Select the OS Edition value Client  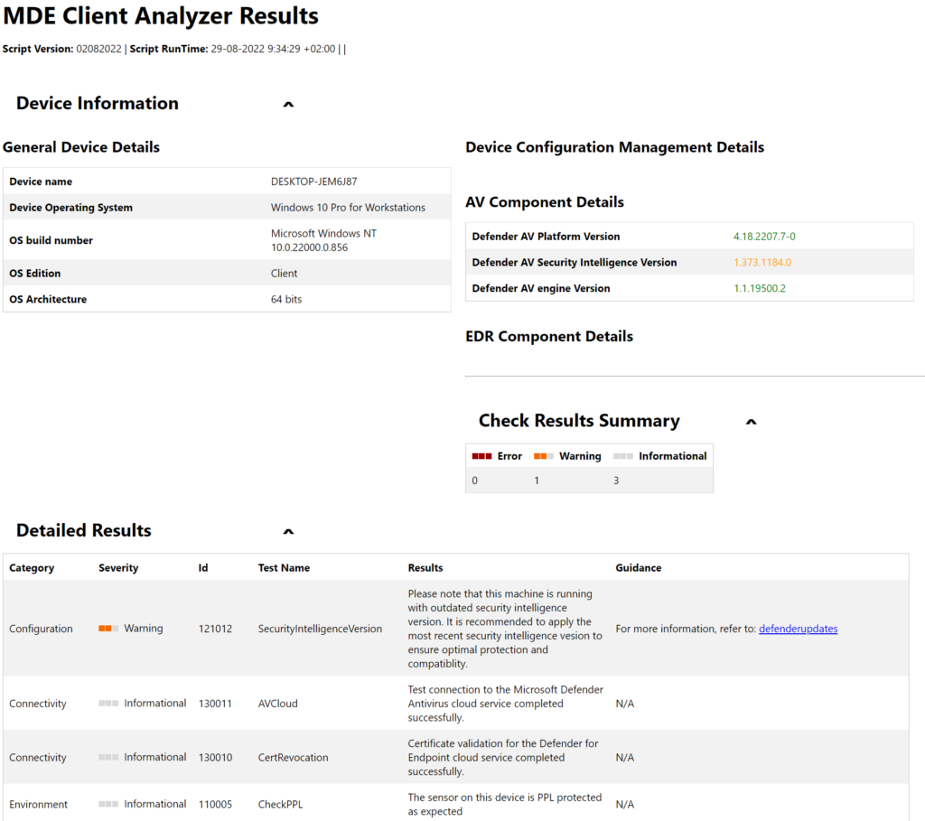point(284,273)
